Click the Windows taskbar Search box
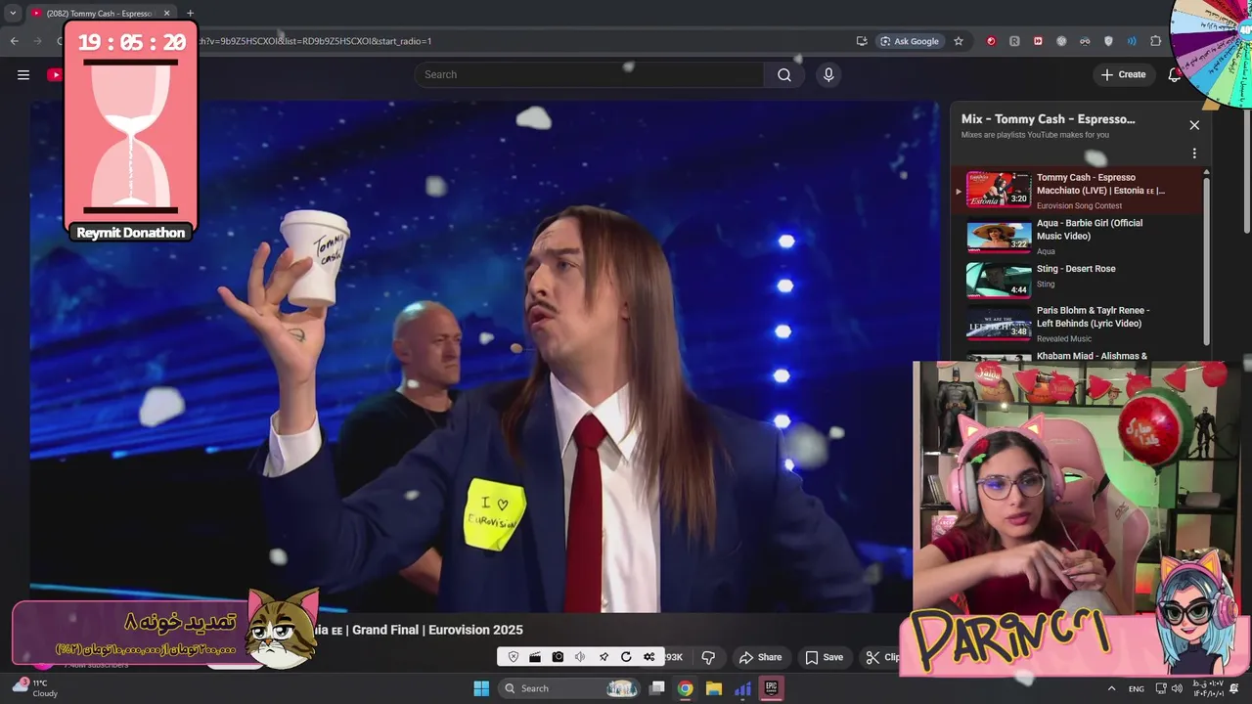Image resolution: width=1252 pixels, height=704 pixels. 571,688
